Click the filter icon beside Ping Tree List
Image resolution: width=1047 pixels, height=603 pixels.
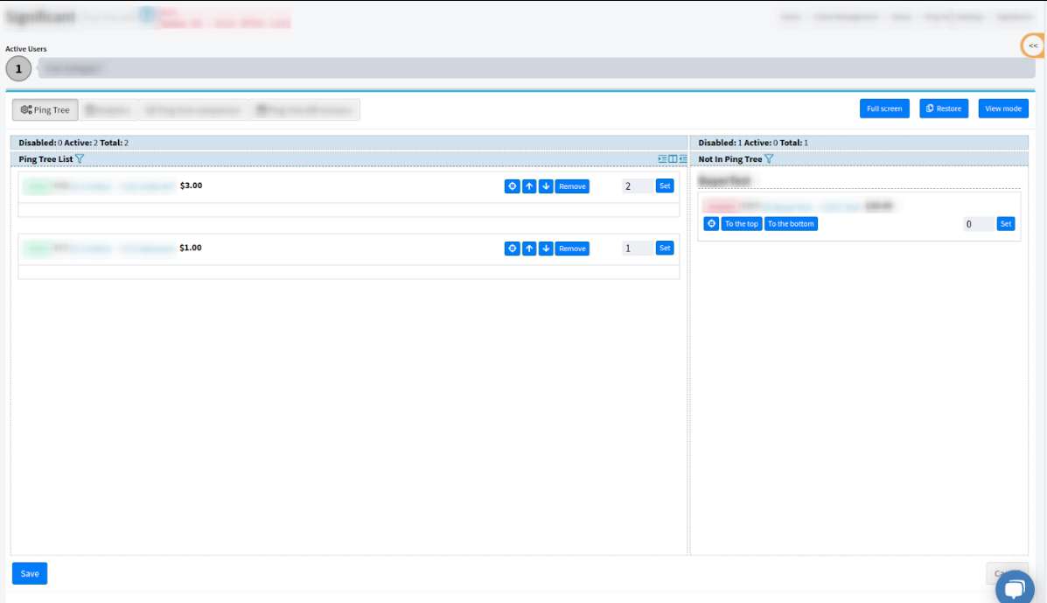(x=80, y=159)
